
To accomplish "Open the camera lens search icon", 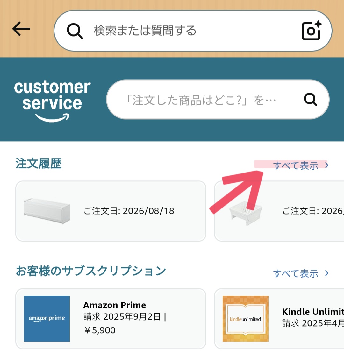I will [312, 30].
